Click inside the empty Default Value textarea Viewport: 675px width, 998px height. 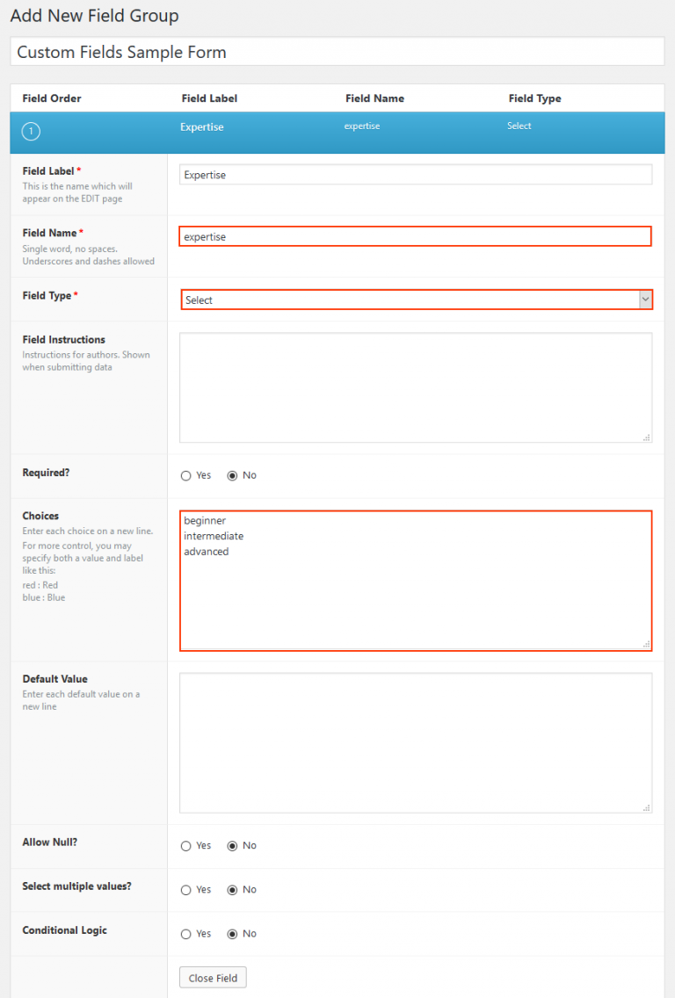[x=416, y=742]
